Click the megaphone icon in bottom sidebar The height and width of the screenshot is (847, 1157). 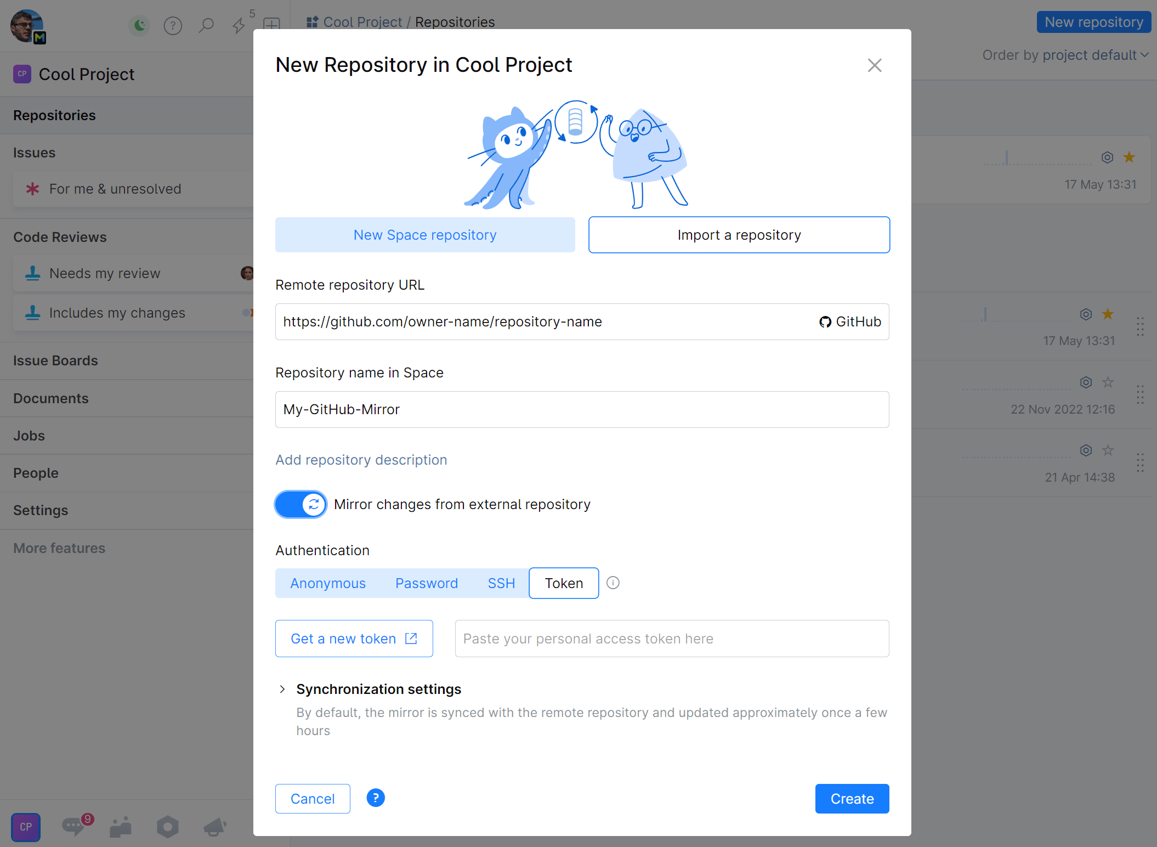[x=214, y=827]
